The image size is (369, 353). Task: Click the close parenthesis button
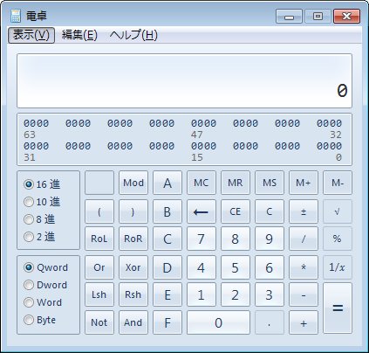tap(133, 211)
